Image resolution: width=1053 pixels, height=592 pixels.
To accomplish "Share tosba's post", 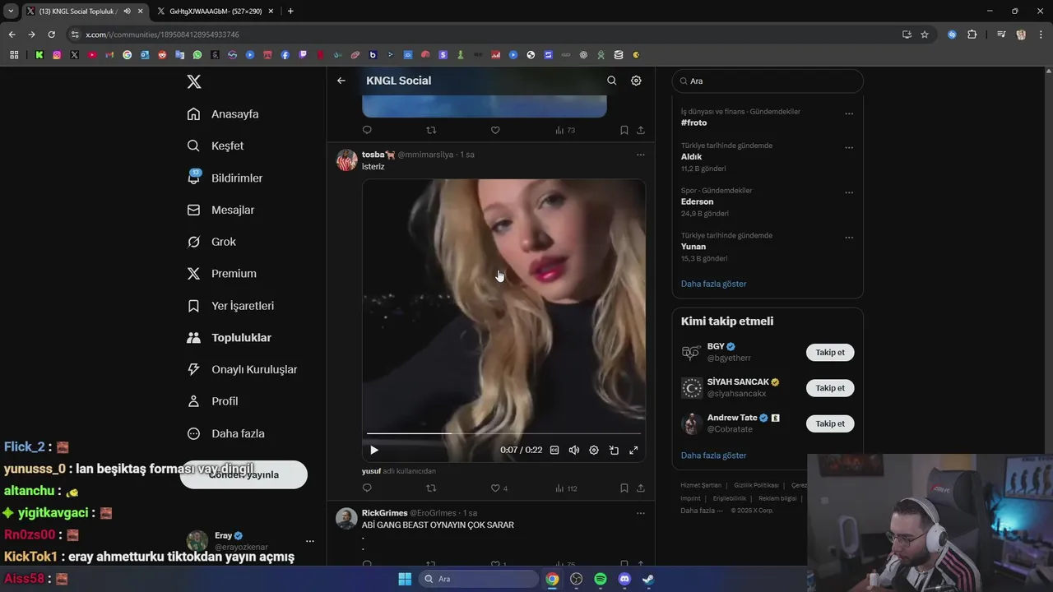I will coord(641,488).
